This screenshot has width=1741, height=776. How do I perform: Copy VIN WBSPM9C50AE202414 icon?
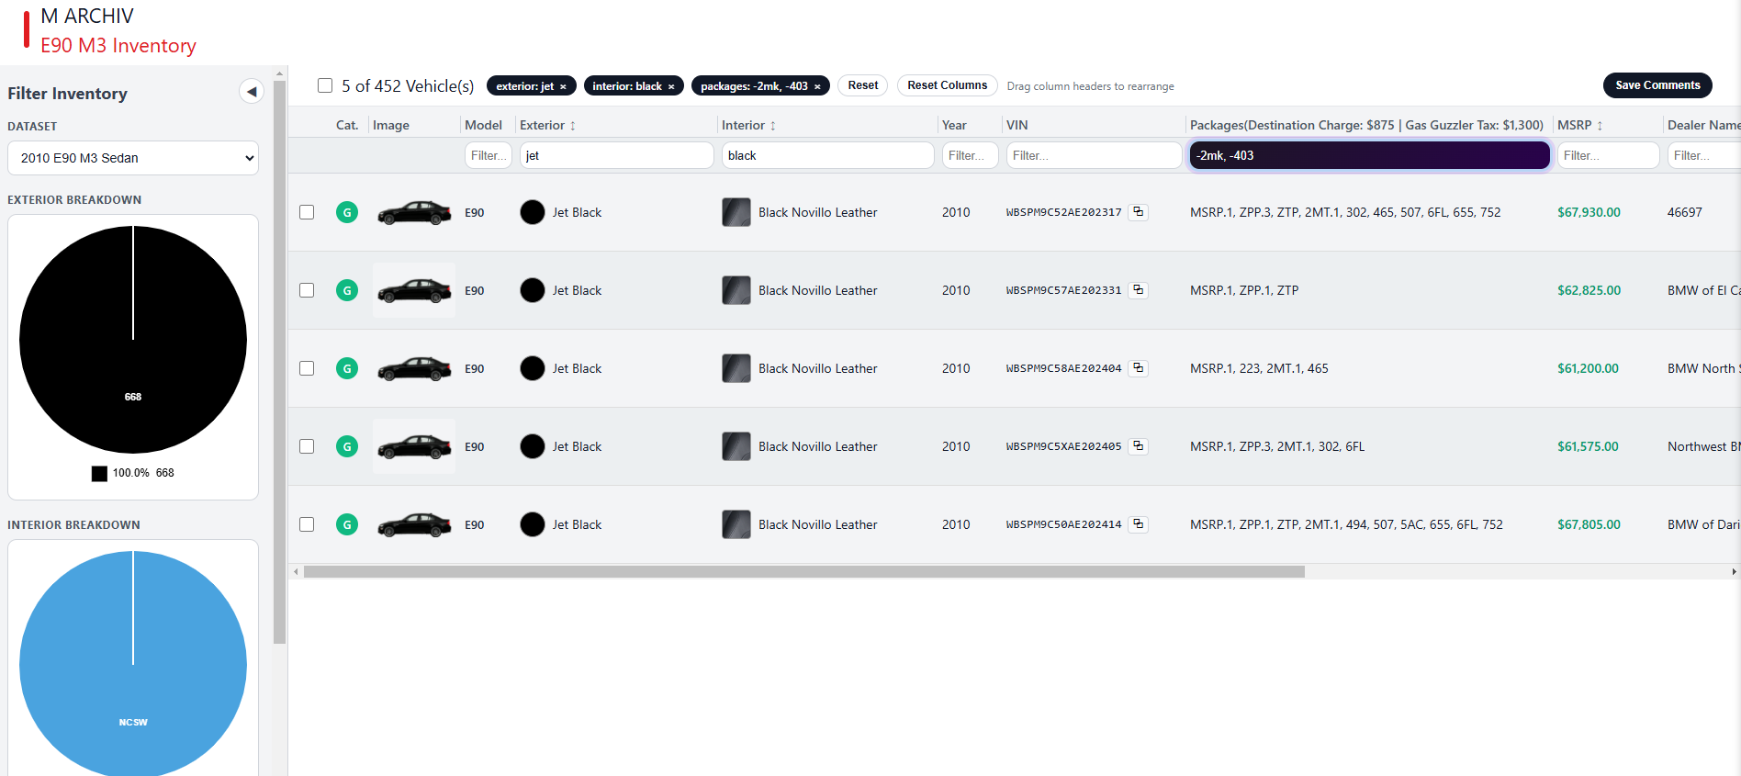click(1138, 524)
